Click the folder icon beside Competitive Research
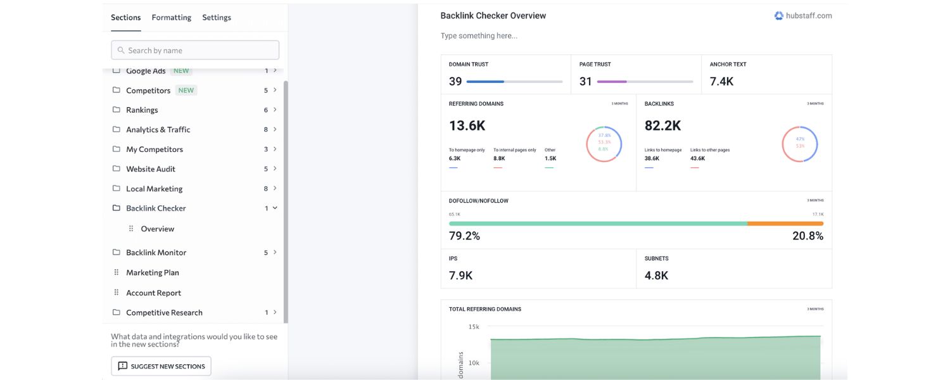The width and height of the screenshot is (950, 380). click(117, 312)
